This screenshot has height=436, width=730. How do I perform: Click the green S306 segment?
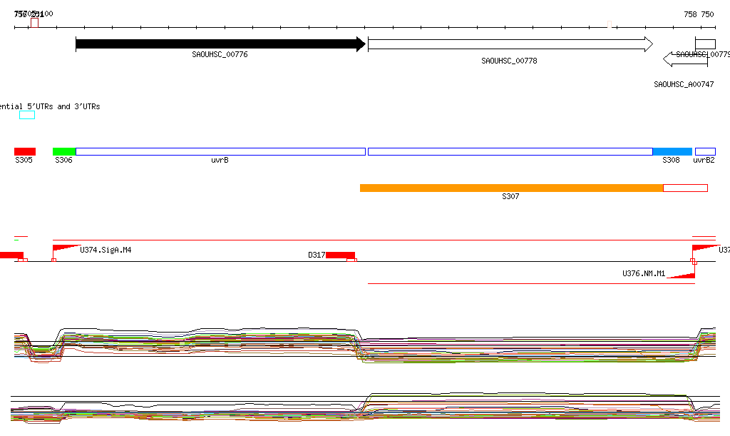[64, 151]
